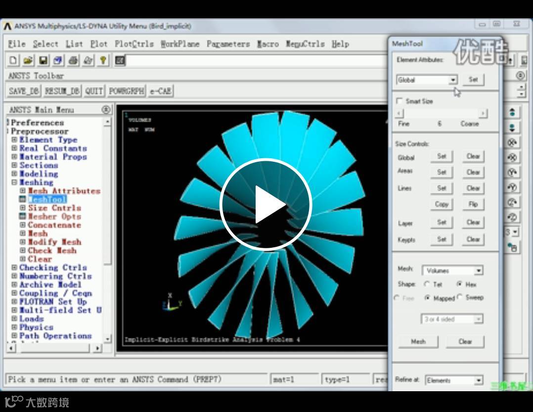Expand the Loads tree node
Image resolution: width=533 pixels, height=412 pixels.
(x=14, y=319)
